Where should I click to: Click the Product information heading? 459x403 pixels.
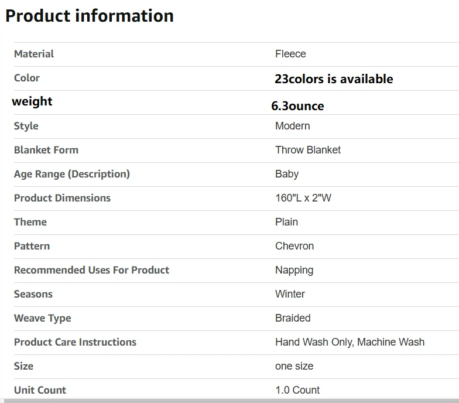(90, 16)
